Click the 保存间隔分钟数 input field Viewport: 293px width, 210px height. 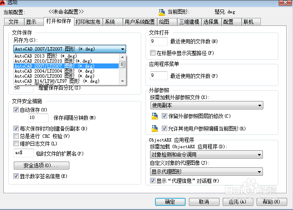coord(38,118)
